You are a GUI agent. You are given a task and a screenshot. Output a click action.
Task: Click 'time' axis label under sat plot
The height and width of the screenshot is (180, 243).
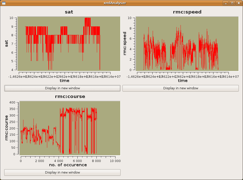click(64, 80)
